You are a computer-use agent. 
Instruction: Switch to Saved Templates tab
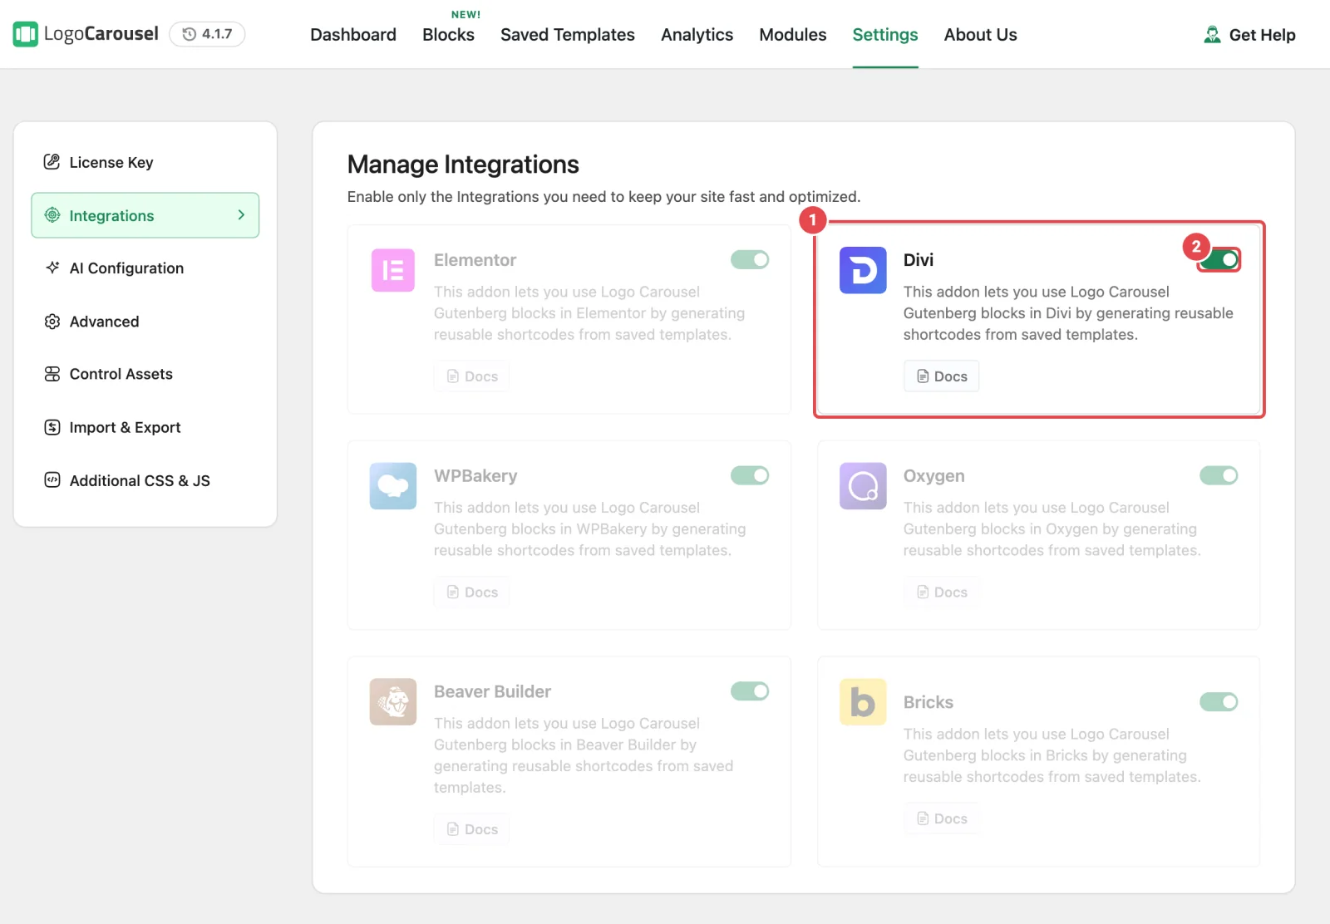pyautogui.click(x=568, y=35)
